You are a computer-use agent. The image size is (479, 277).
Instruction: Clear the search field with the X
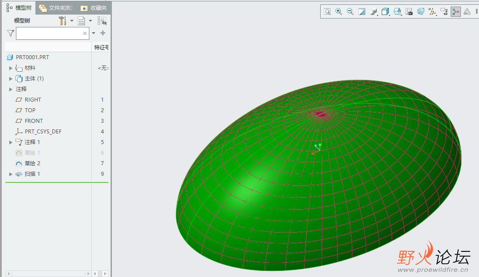85,33
